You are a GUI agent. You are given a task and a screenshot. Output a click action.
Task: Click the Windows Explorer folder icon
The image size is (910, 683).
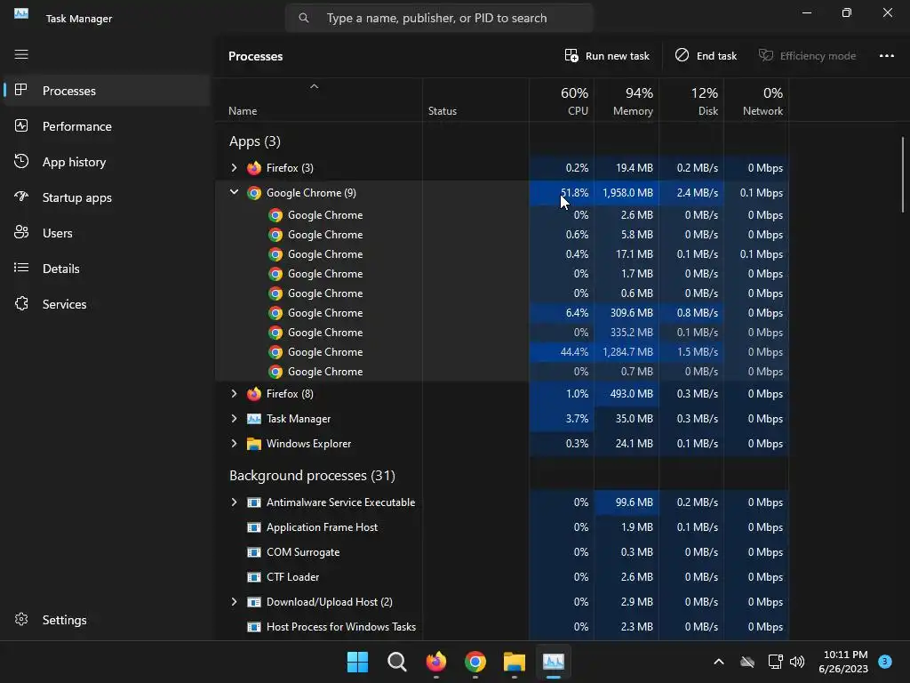[x=253, y=444]
